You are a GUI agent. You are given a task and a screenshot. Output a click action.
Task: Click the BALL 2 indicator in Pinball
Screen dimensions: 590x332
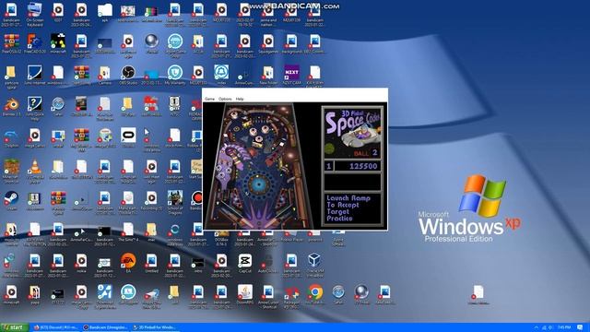click(x=365, y=153)
